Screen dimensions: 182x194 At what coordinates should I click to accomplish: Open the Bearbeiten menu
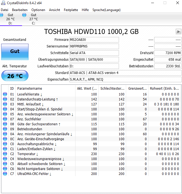20,10
